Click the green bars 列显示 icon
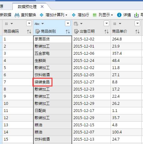The image size is (143, 144). 94,15
